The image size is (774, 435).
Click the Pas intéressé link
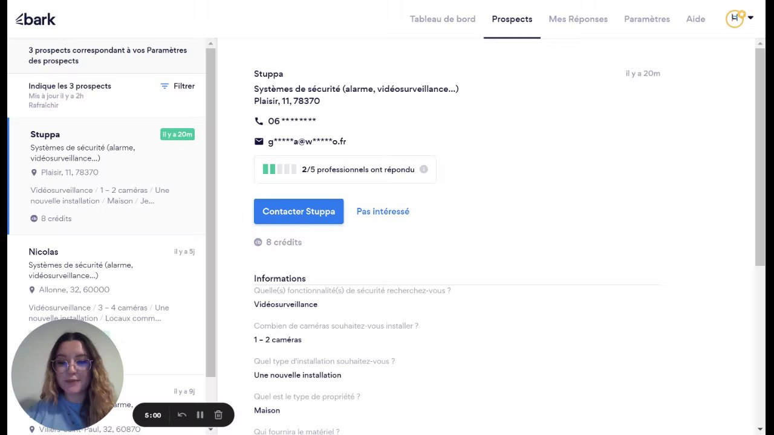(383, 211)
